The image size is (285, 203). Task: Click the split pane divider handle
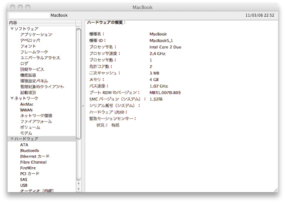pos(83,106)
